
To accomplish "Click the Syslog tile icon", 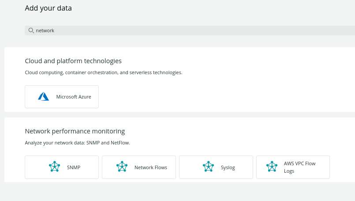I will pyautogui.click(x=208, y=167).
